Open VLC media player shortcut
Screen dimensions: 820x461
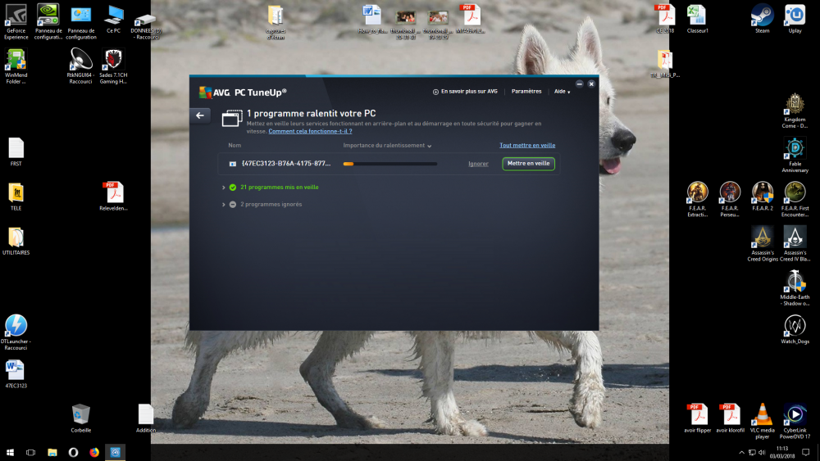(x=763, y=421)
